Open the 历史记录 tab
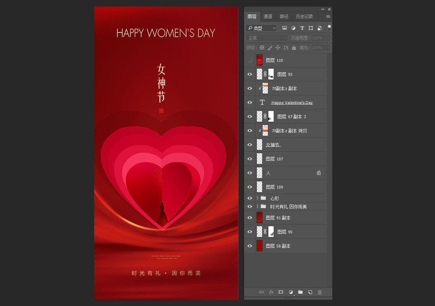 click(x=304, y=16)
